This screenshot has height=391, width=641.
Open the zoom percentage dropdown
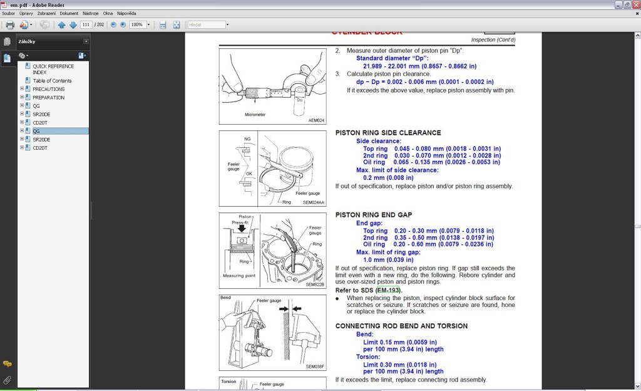[x=149, y=25]
